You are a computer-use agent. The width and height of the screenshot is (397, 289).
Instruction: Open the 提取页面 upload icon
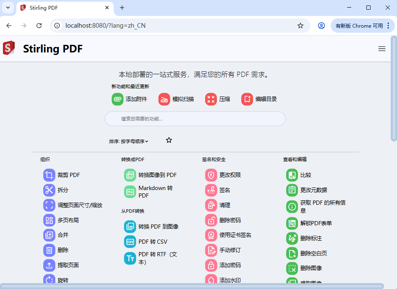click(49, 265)
